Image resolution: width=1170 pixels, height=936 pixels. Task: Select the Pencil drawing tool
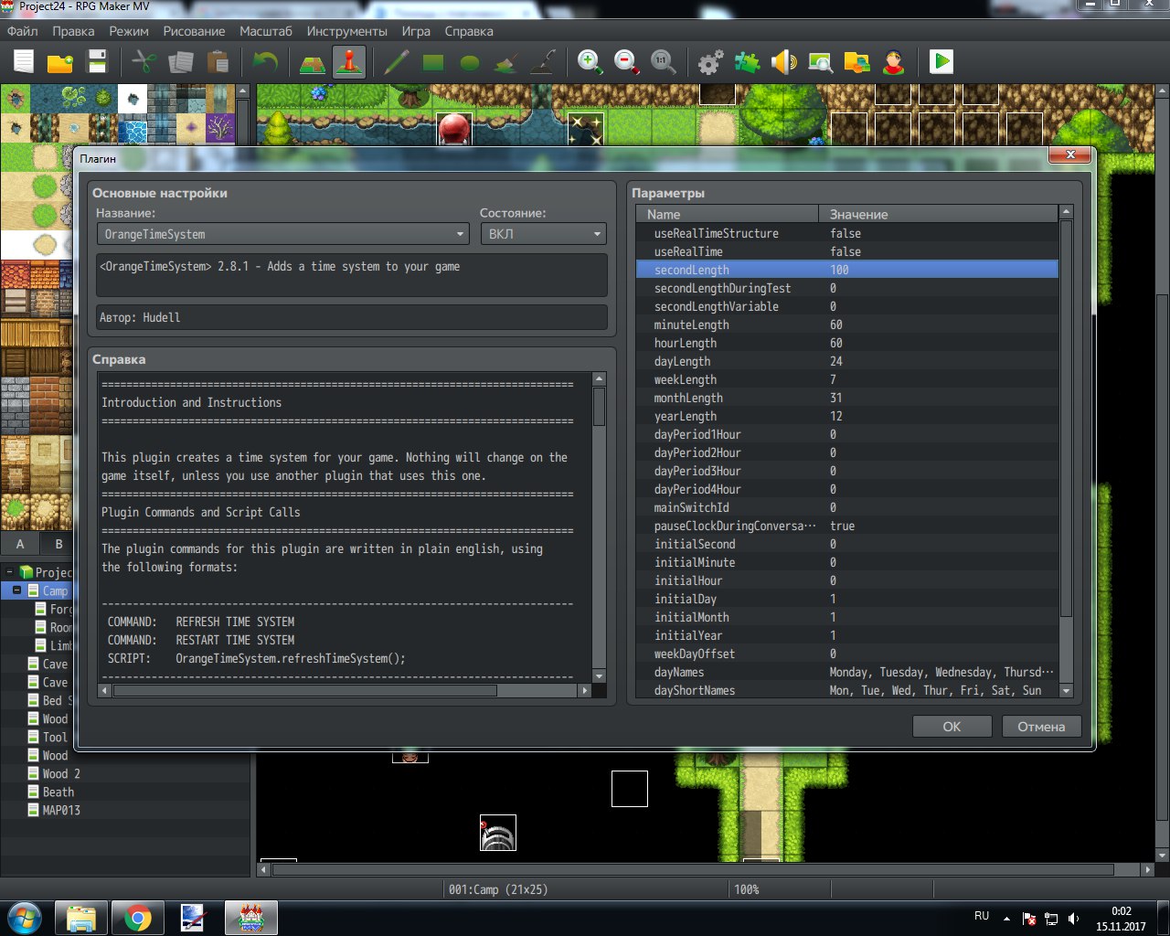click(396, 62)
